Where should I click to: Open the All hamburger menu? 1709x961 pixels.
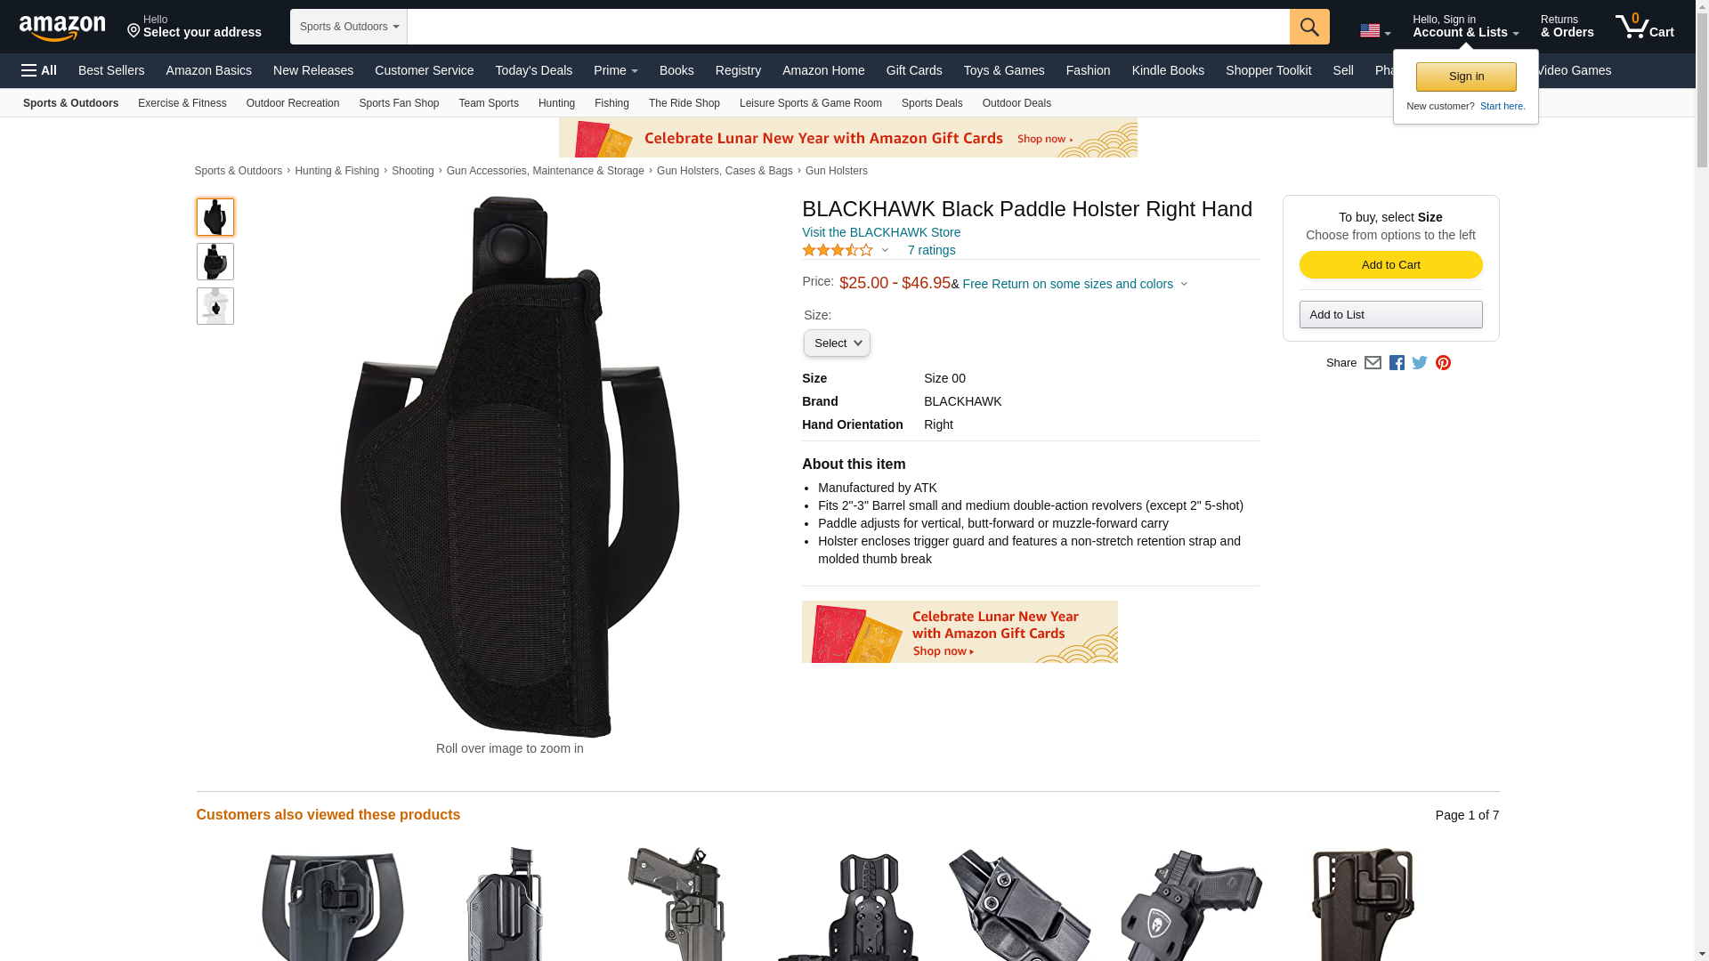pos(39,70)
